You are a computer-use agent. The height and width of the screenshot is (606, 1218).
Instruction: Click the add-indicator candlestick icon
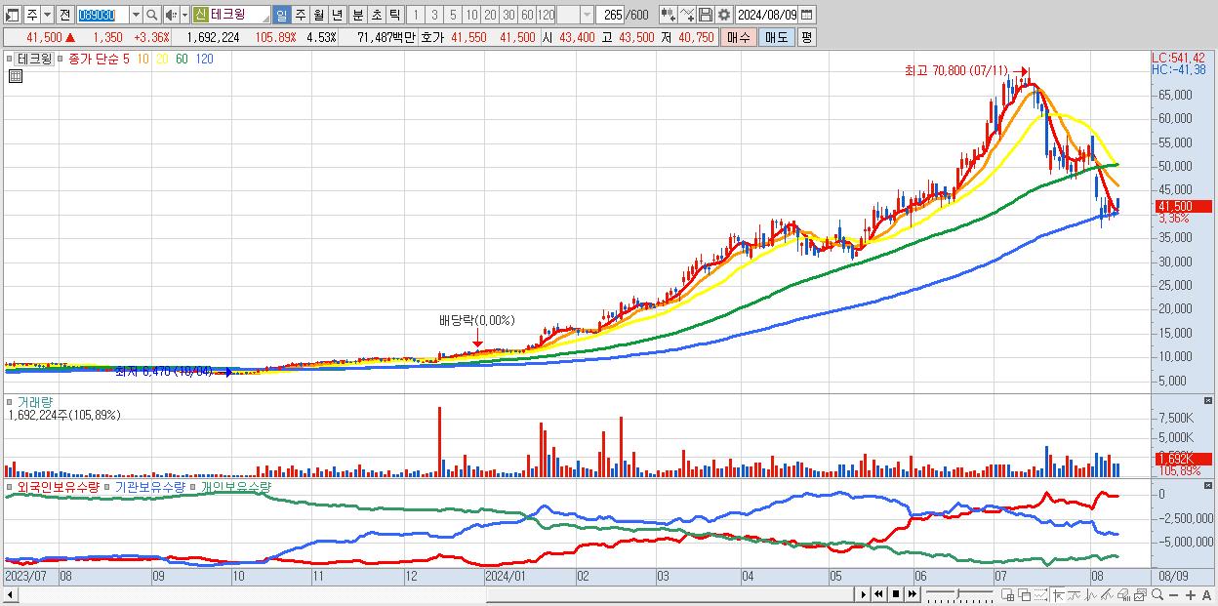point(669,15)
